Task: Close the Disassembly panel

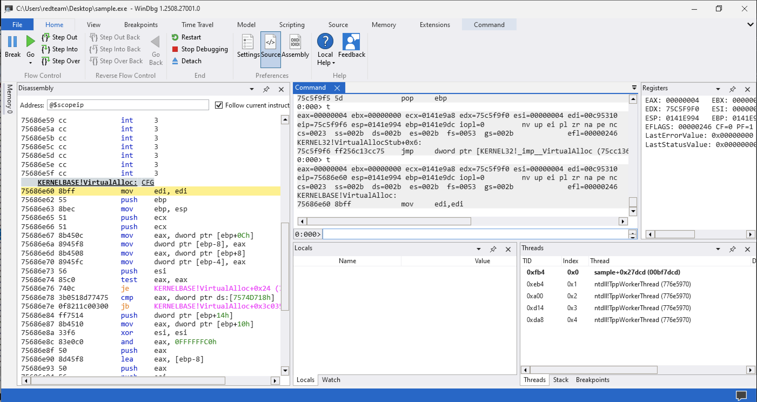Action: (x=281, y=89)
